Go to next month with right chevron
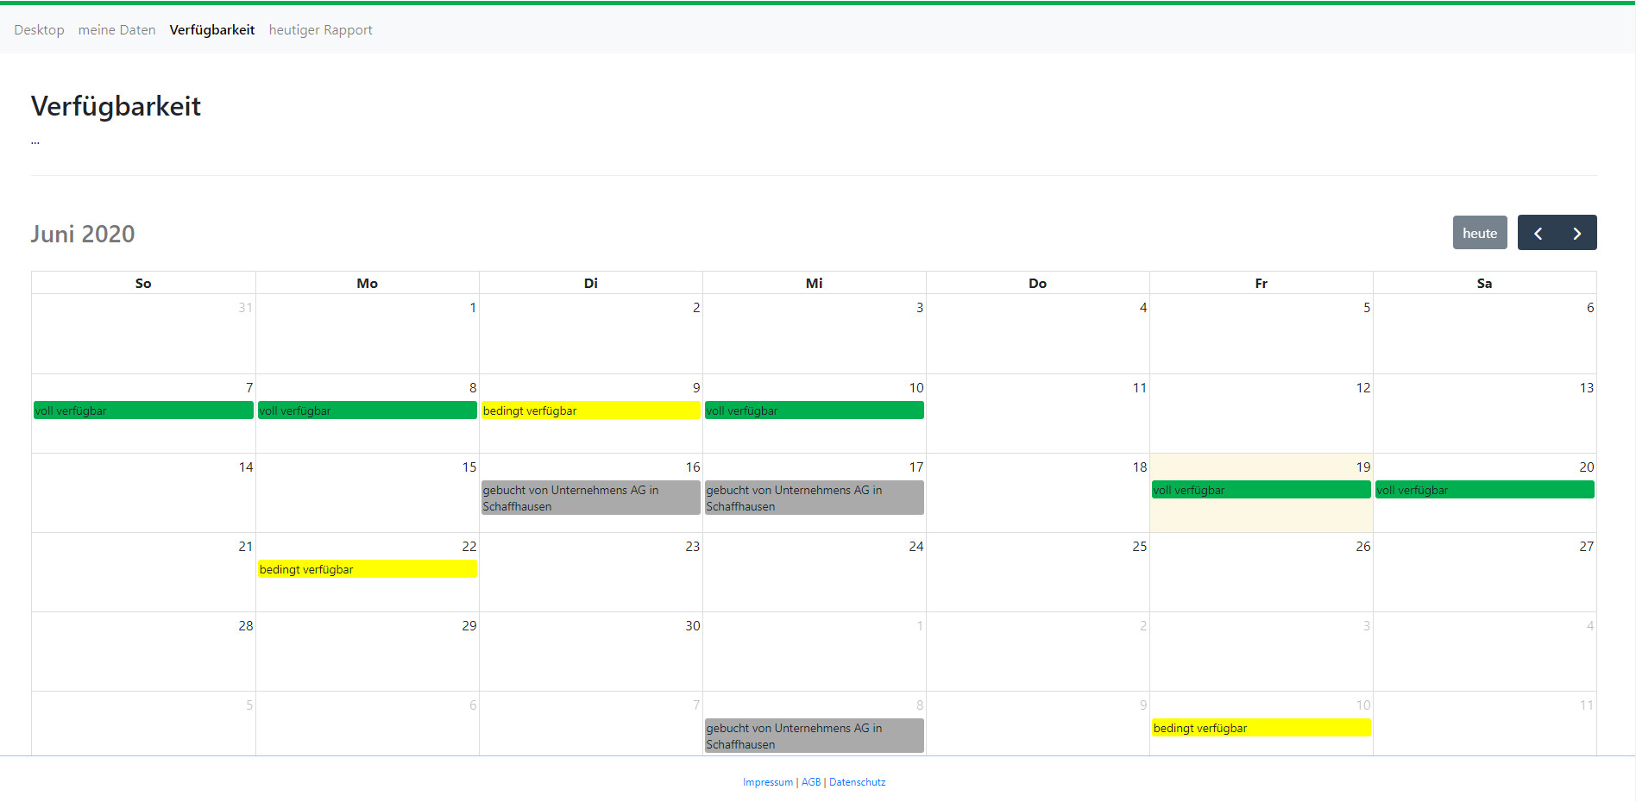The image size is (1636, 802). point(1576,233)
